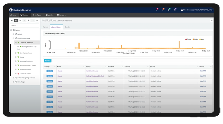Switch to the Events tab
Image resolution: width=223 pixels, height=124 pixels.
67,27
